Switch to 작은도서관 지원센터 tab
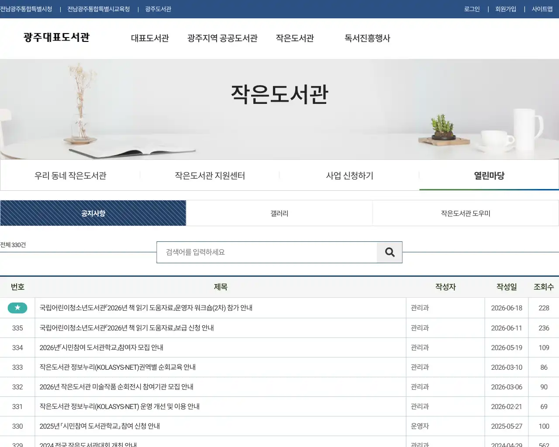The width and height of the screenshot is (559, 447). [210, 175]
